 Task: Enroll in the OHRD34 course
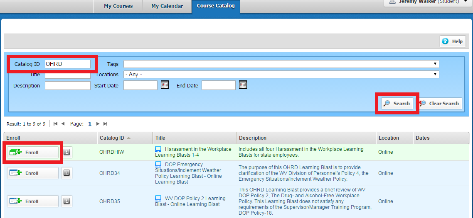[x=33, y=173]
